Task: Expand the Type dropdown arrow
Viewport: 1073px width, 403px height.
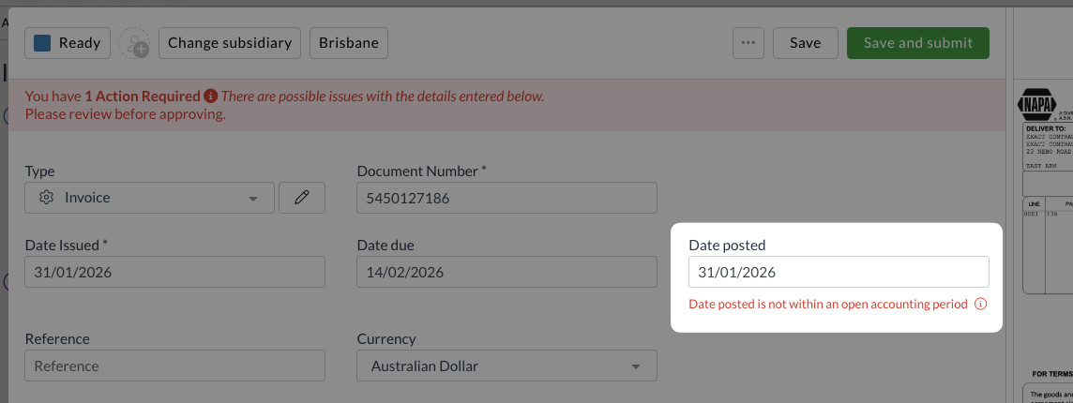Action: pos(252,199)
